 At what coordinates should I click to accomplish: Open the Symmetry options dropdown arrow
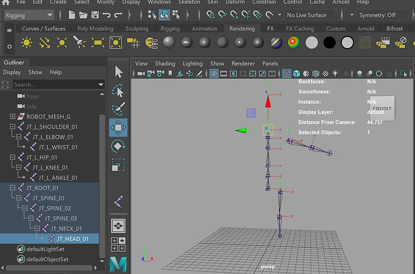tap(352, 15)
